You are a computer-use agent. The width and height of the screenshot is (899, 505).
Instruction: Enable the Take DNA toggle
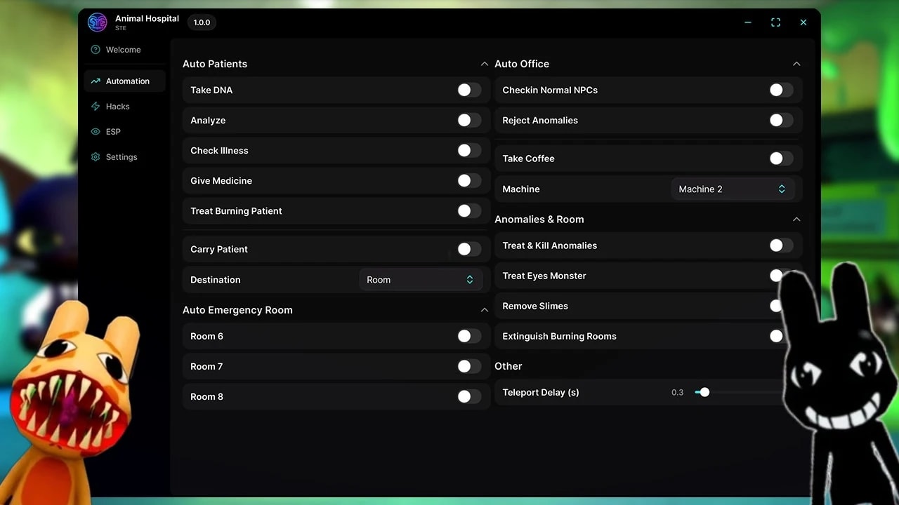pyautogui.click(x=469, y=90)
